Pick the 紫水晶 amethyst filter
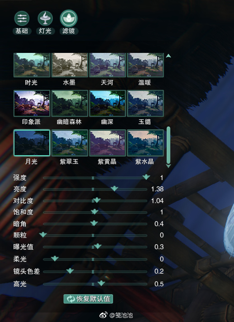 coord(145,143)
